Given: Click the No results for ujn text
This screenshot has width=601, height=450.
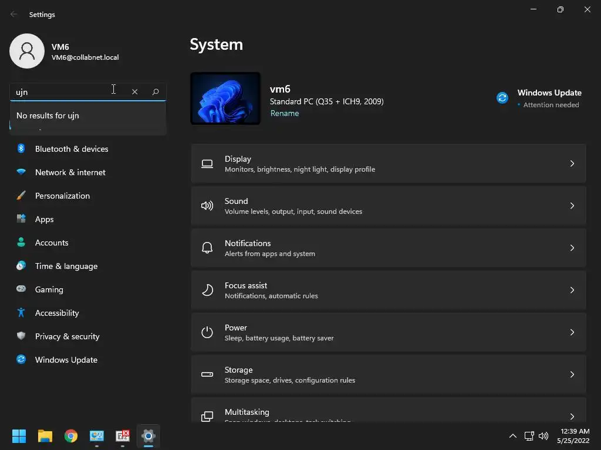Looking at the screenshot, I should (x=48, y=115).
